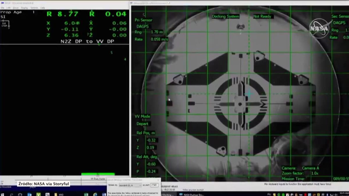Click the Windows Start button
This screenshot has height=196, width=349.
point(3,194)
